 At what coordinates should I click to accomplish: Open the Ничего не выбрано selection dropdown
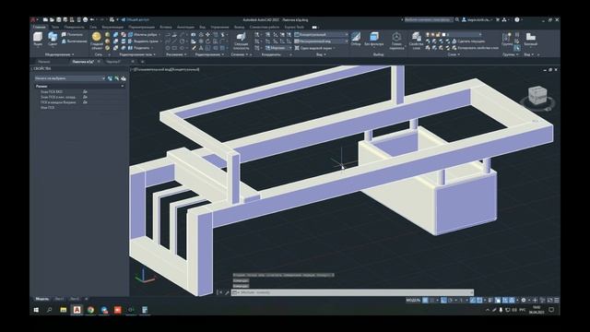click(x=69, y=78)
